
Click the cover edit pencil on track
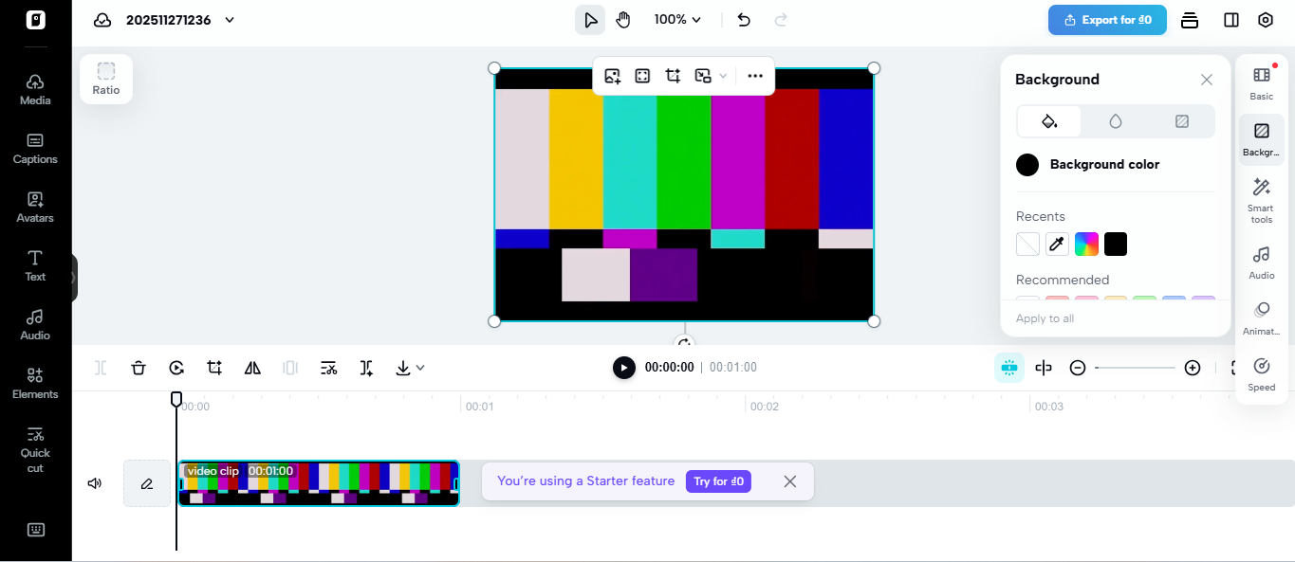pyautogui.click(x=147, y=483)
